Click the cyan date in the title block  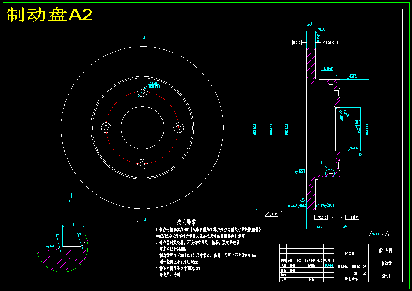point(329,265)
